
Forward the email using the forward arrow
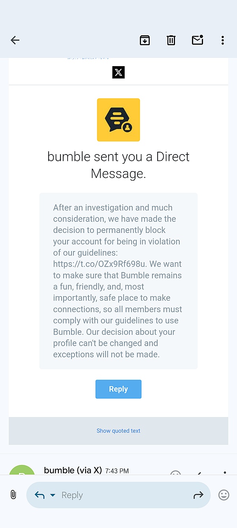198,495
